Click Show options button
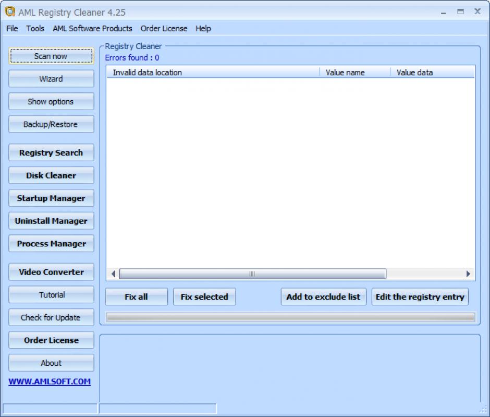The image size is (490, 417). pyautogui.click(x=51, y=102)
